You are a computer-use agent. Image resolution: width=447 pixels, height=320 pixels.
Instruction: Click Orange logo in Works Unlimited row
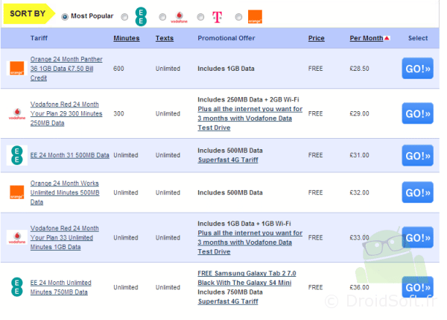click(17, 192)
